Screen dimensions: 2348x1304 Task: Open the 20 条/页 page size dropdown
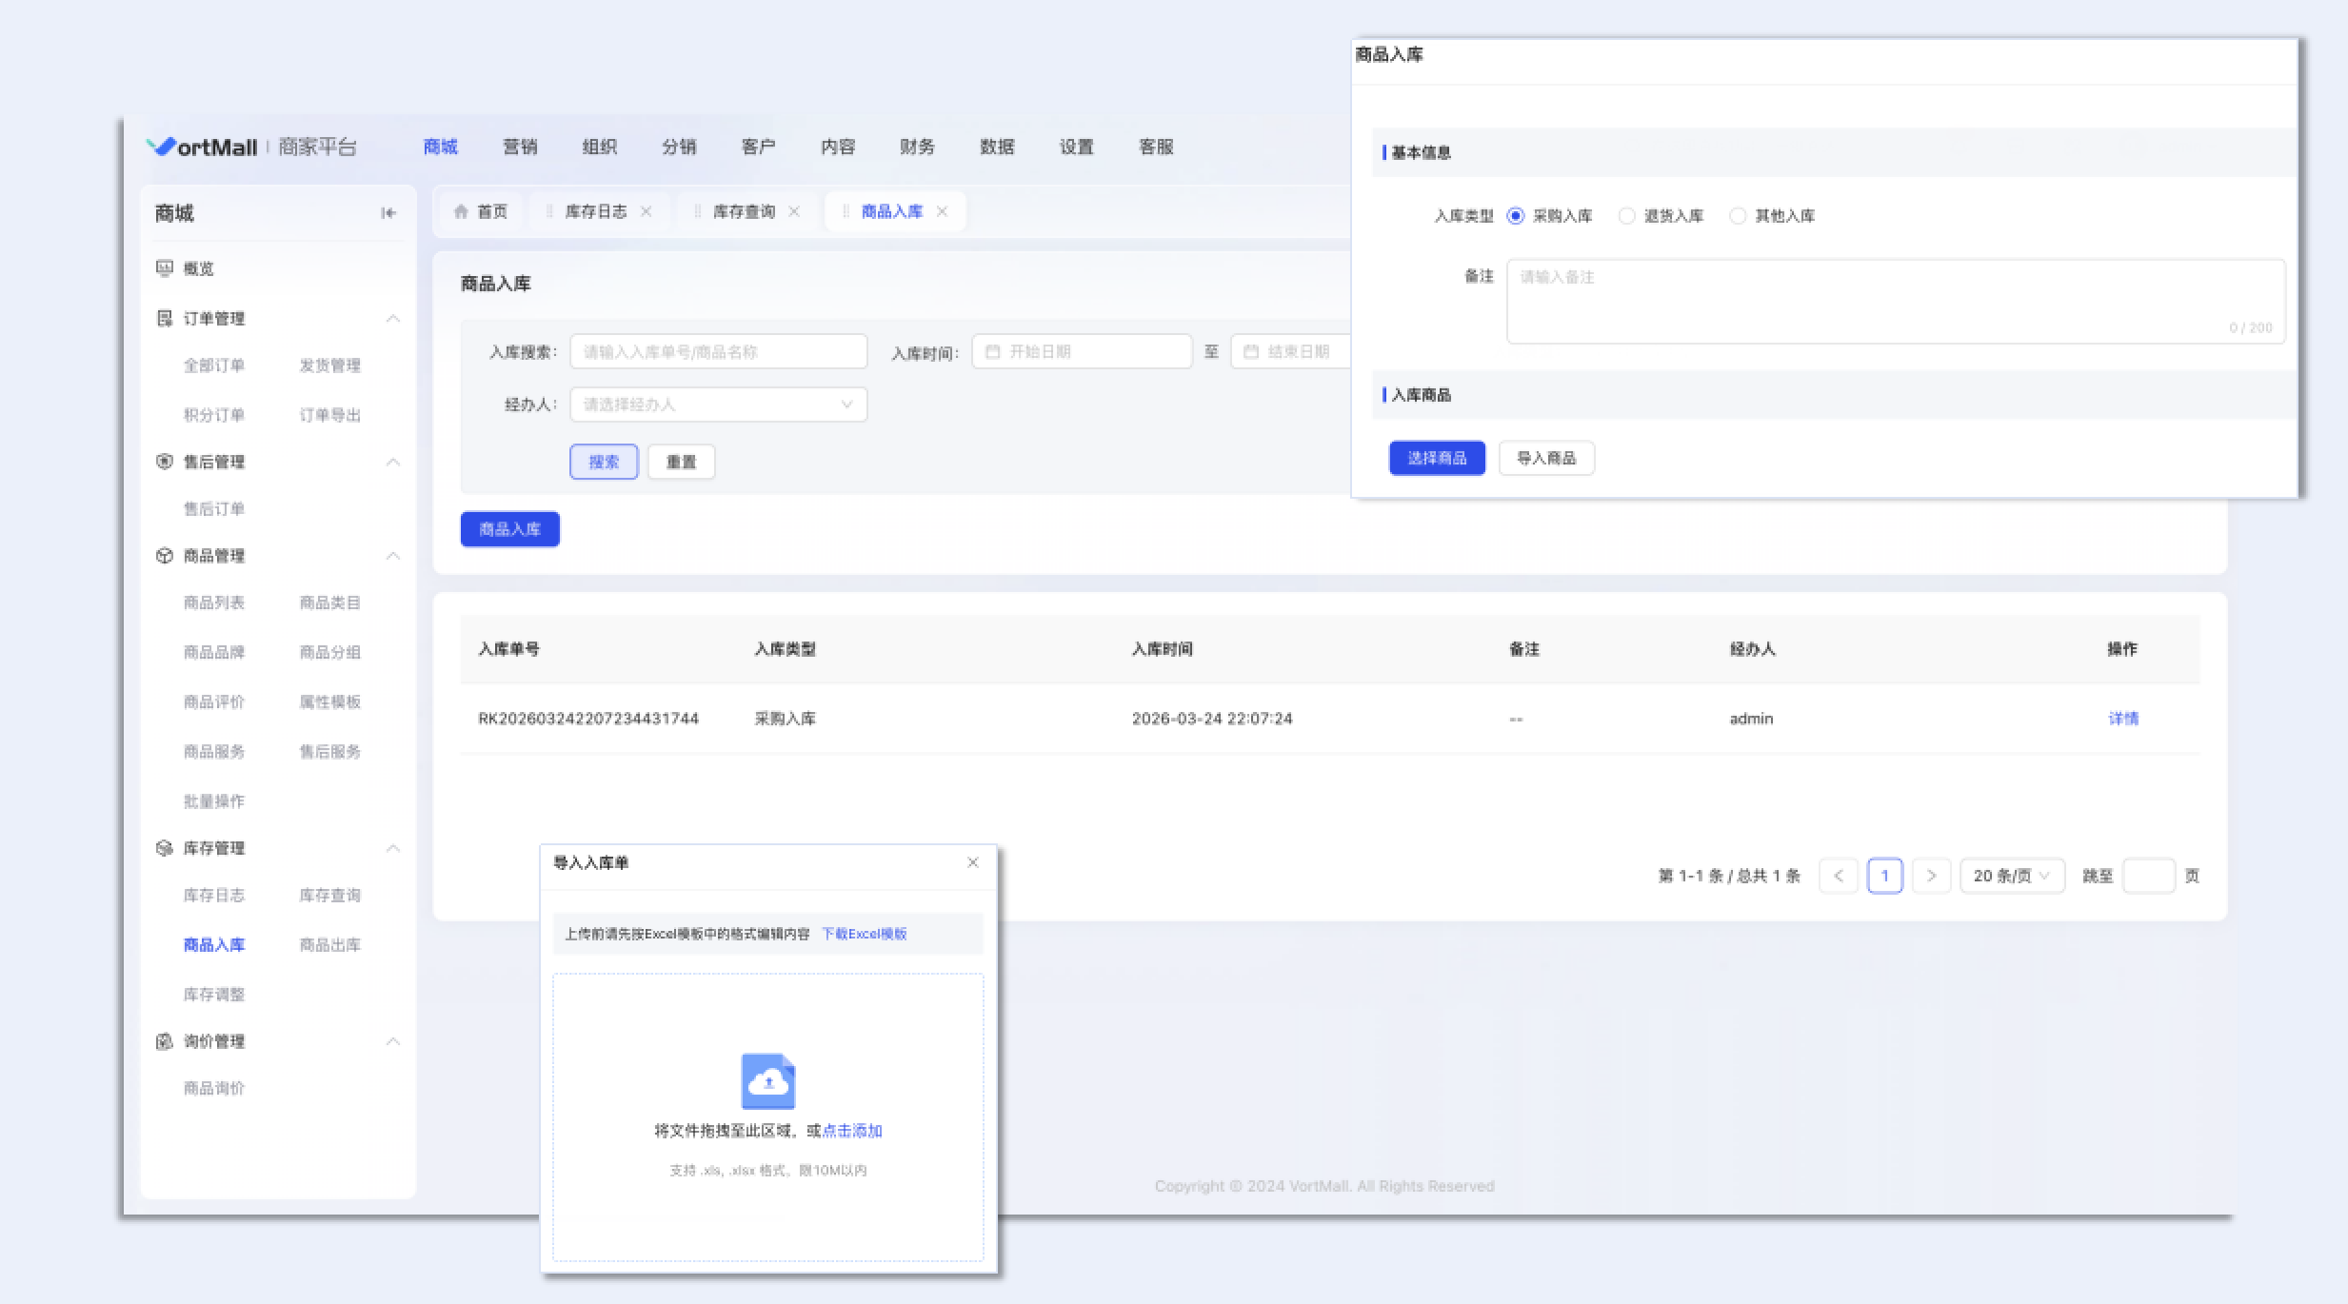(2011, 876)
